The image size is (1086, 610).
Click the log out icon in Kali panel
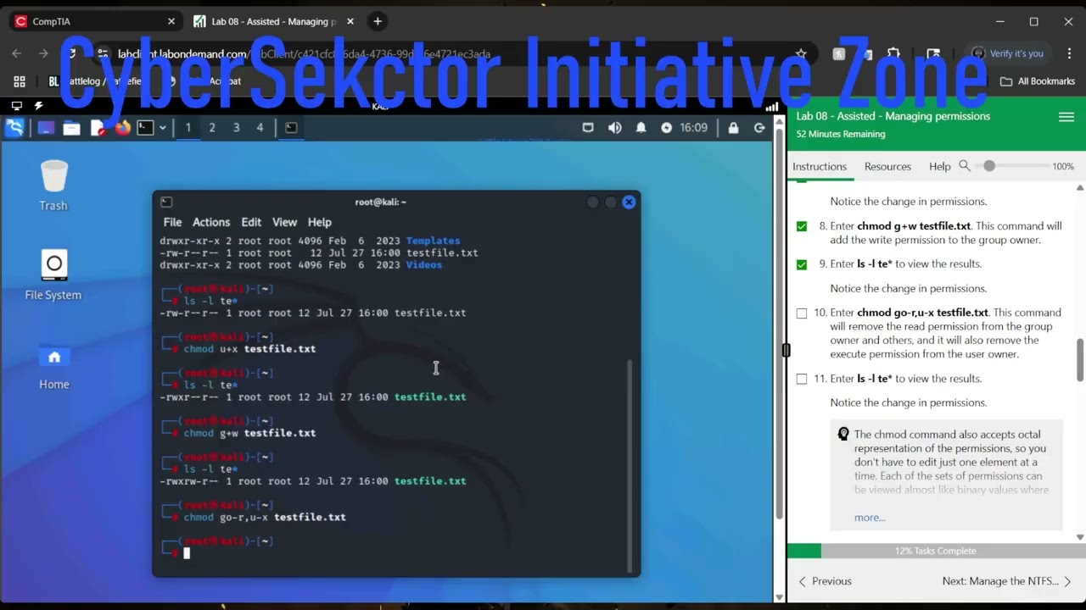point(759,128)
